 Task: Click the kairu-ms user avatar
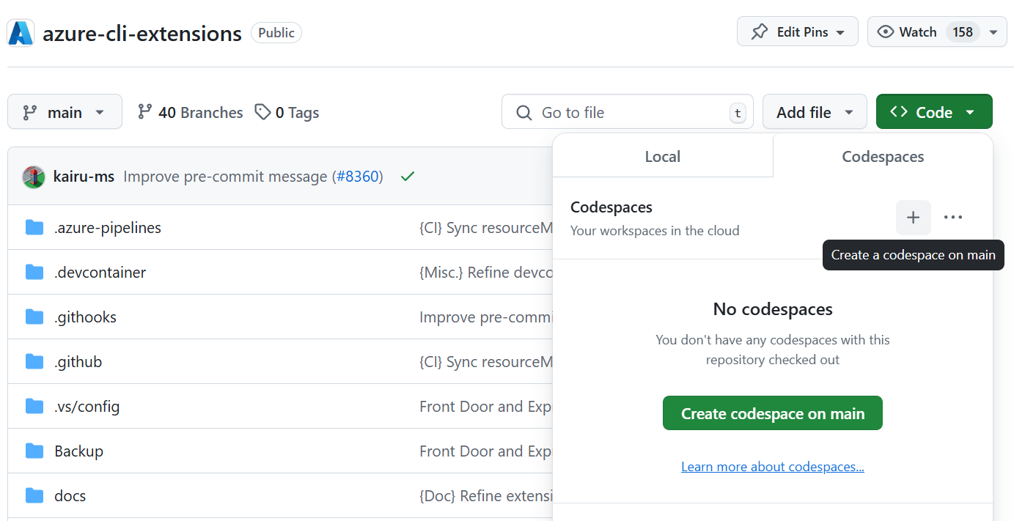pyautogui.click(x=34, y=177)
